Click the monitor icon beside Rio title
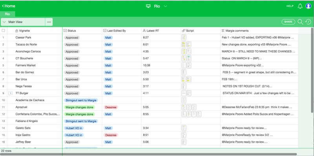Viewport: 314px width, 156px height. 148,6
